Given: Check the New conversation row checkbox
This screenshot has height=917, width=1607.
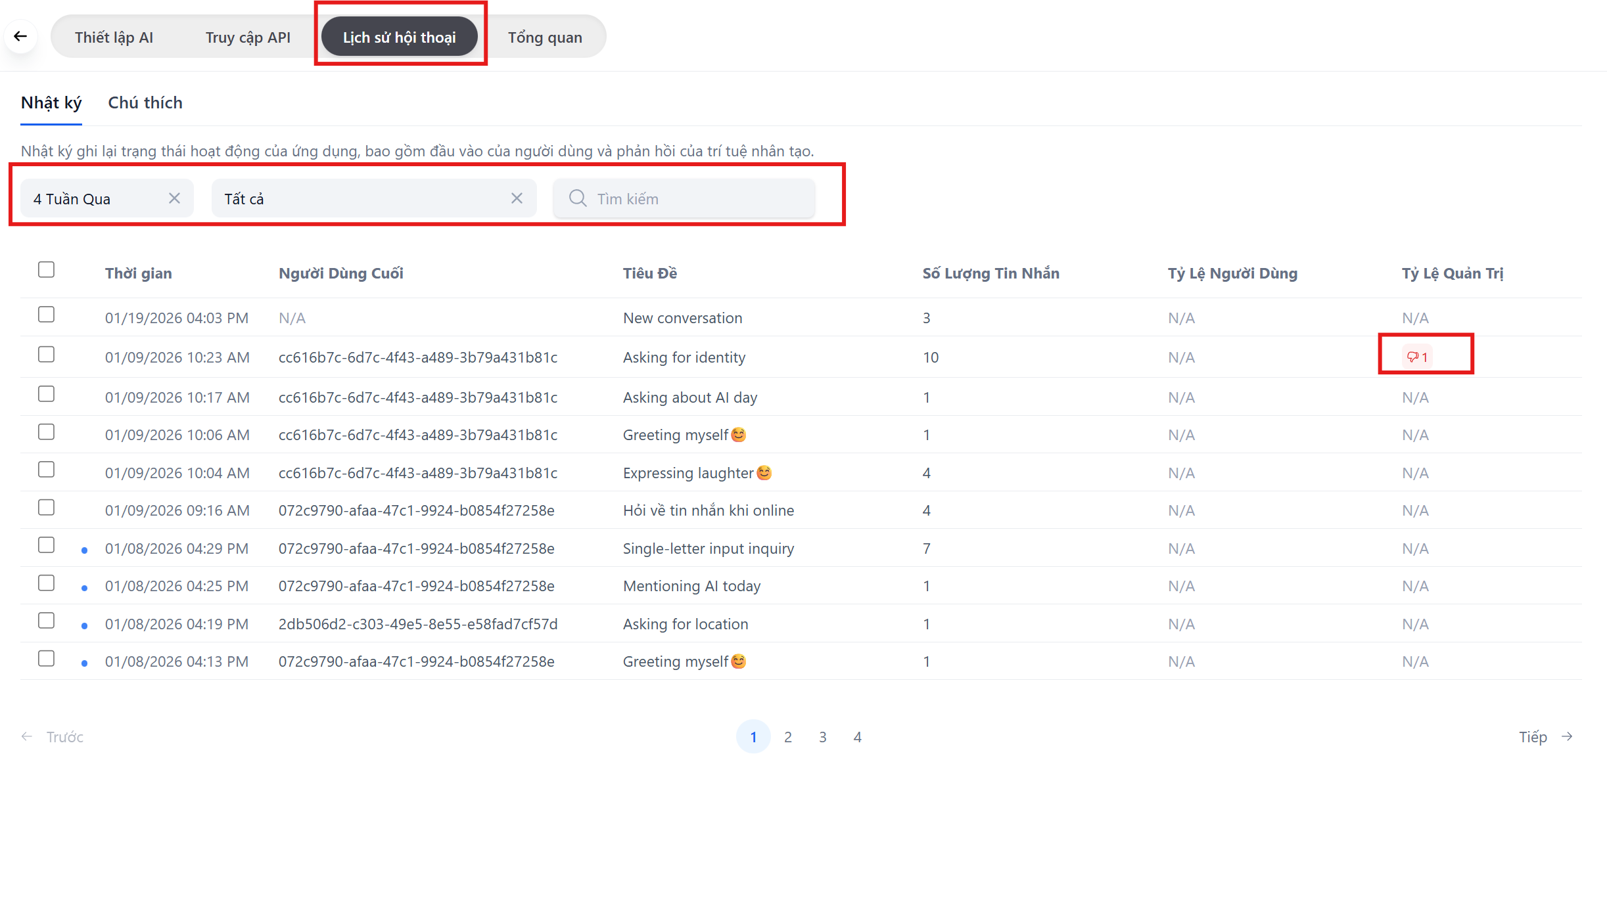Looking at the screenshot, I should pyautogui.click(x=46, y=315).
